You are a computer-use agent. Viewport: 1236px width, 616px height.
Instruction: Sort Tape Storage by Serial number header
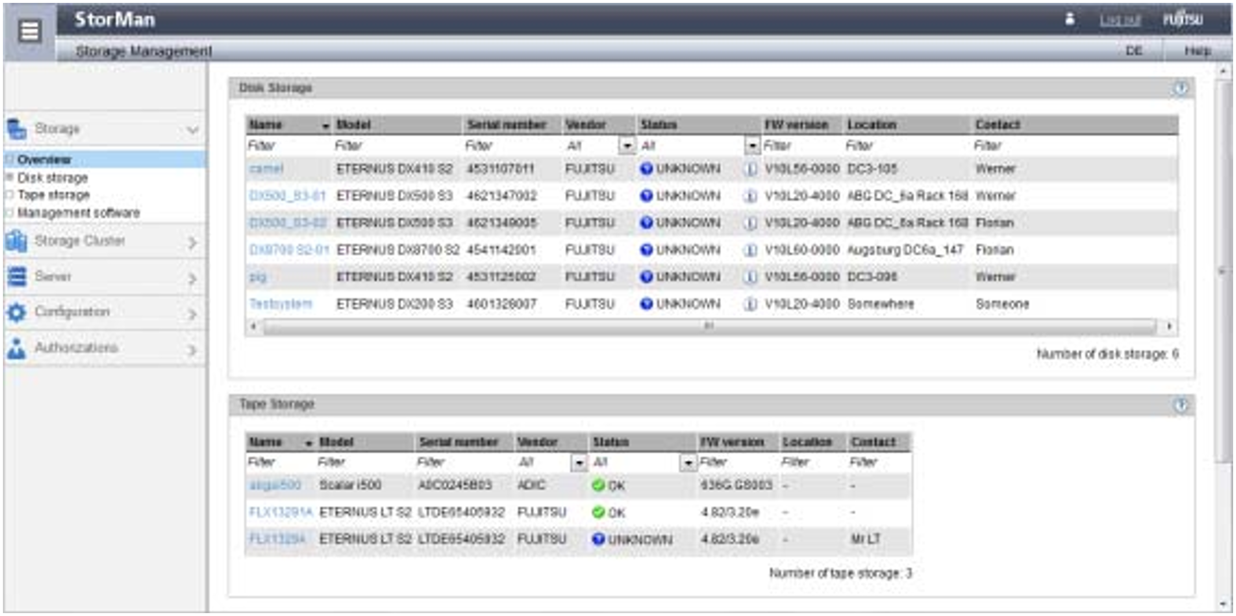[x=459, y=442]
